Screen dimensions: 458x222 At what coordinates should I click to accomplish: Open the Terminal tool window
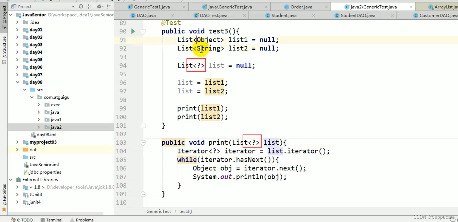click(x=52, y=220)
